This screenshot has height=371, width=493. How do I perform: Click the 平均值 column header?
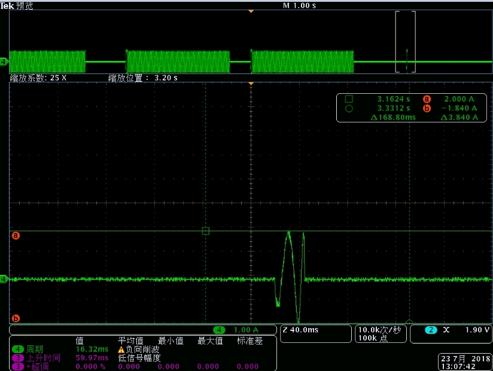[130, 341]
